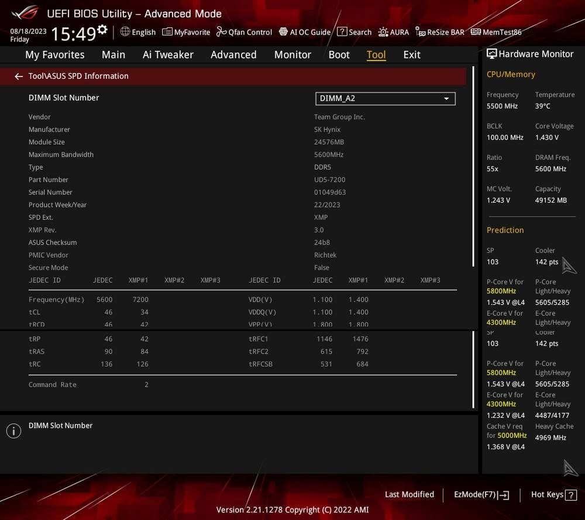Click the English language label

click(x=144, y=32)
